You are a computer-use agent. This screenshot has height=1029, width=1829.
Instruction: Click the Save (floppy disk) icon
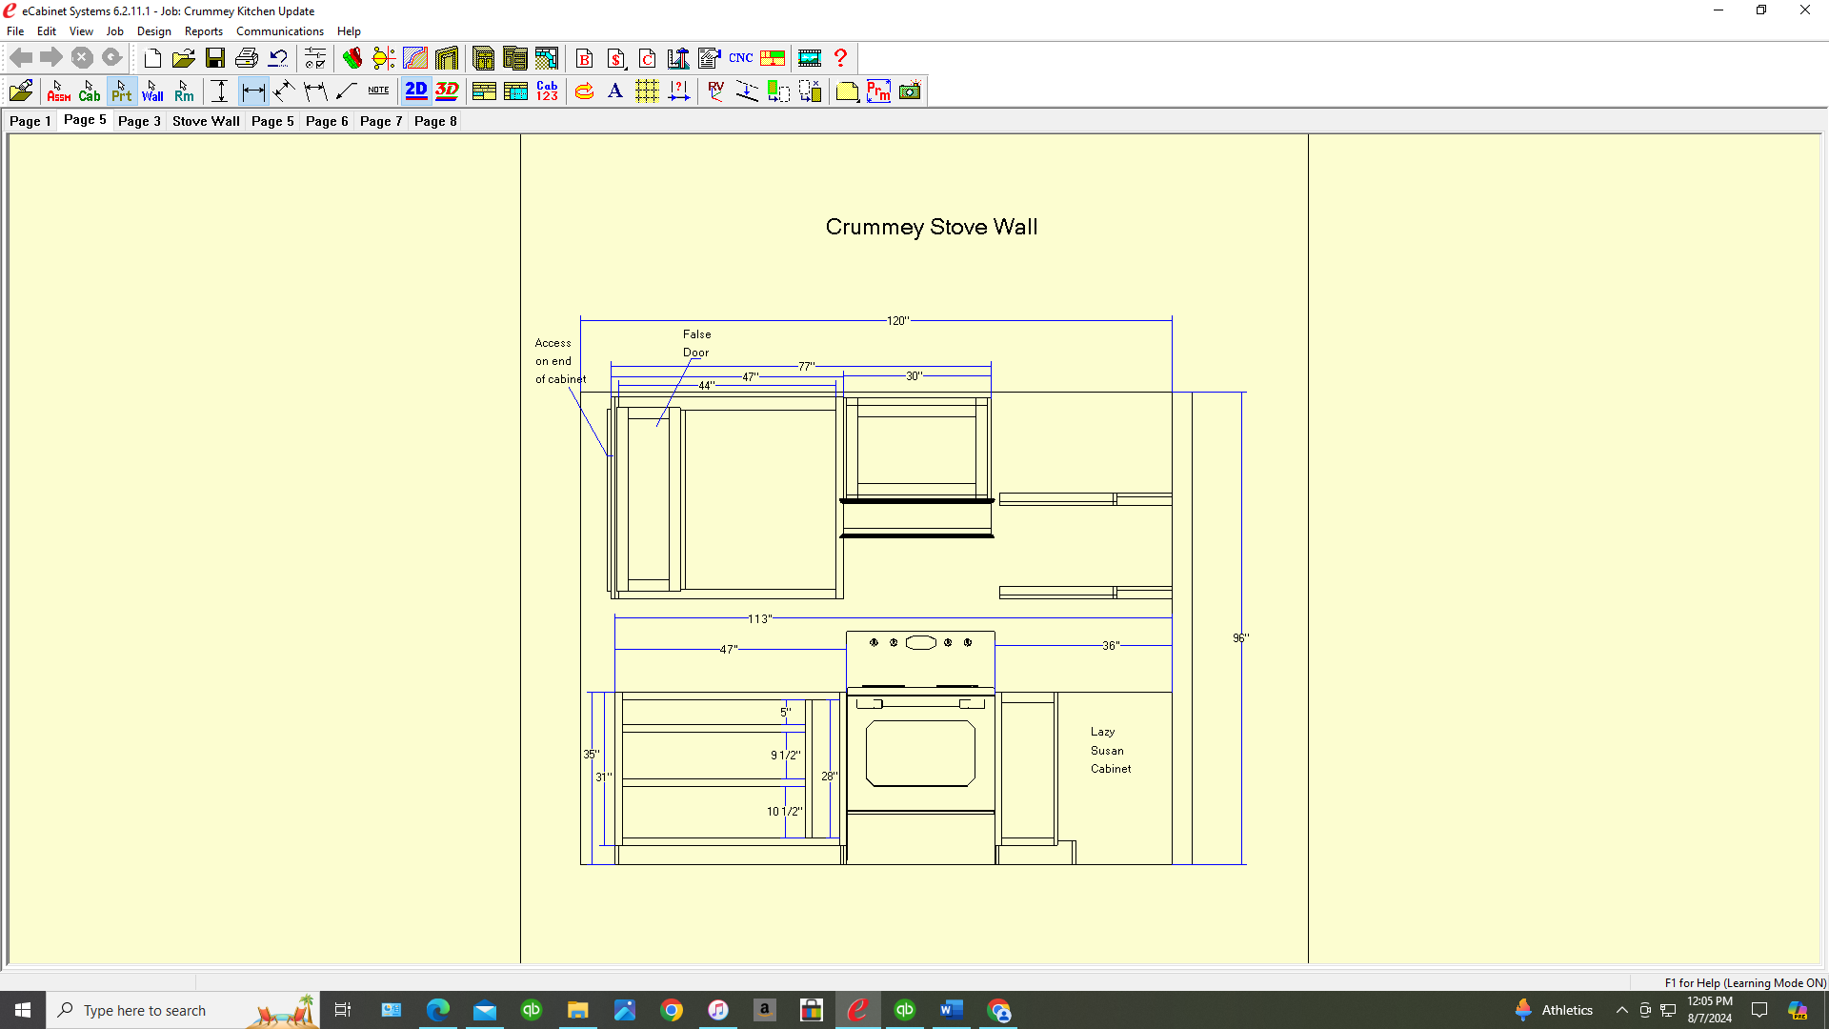[x=215, y=58]
